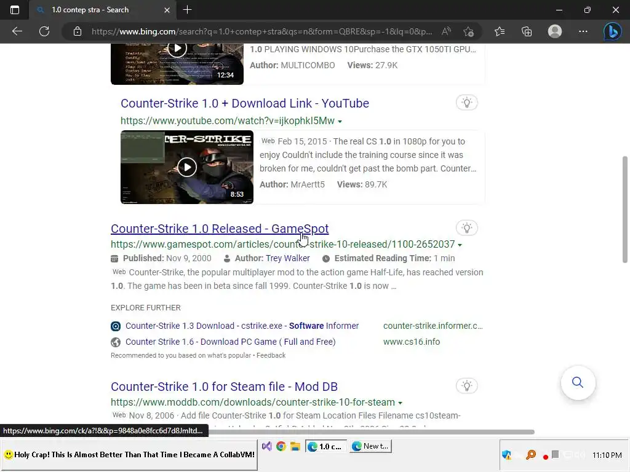This screenshot has height=472, width=630.
Task: Open the user profile menu
Action: (555, 31)
